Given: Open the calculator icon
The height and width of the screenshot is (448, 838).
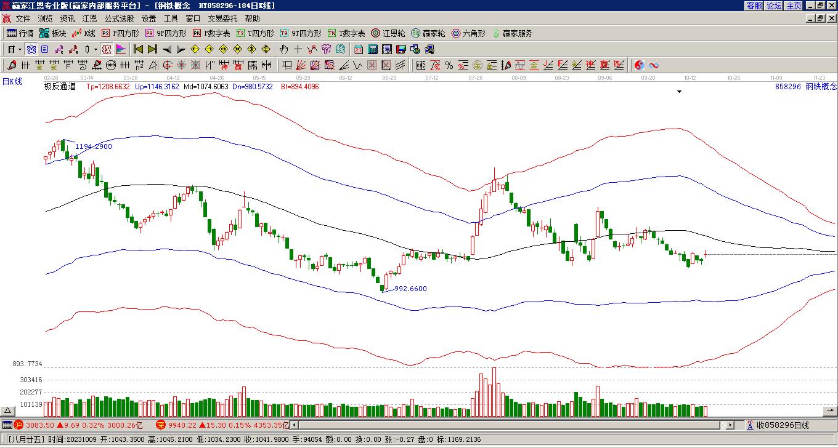Looking at the screenshot, I should coord(373,49).
